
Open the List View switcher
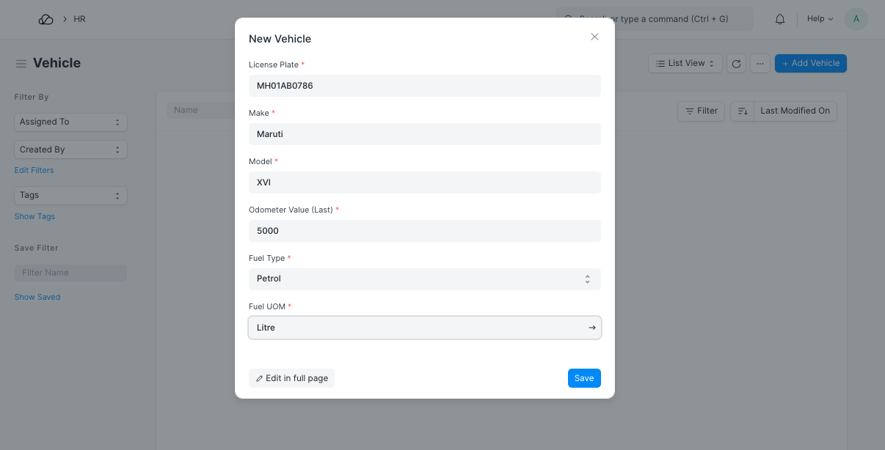685,64
